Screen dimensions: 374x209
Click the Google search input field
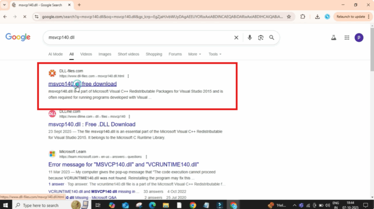tap(135, 38)
